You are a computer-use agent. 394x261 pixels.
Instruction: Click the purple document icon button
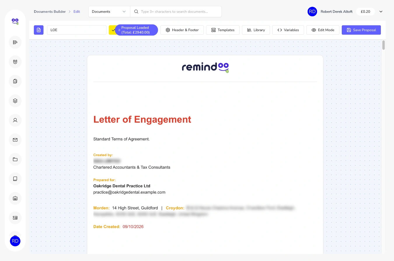coord(39,30)
